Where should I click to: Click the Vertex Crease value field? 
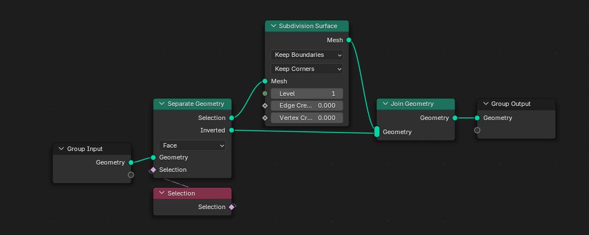click(x=307, y=118)
